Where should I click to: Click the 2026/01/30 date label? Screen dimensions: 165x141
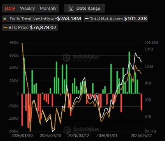click(22, 136)
